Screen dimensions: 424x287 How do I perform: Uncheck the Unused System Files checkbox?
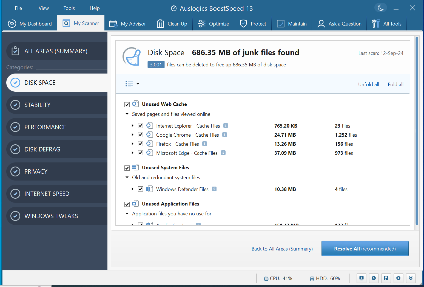point(127,168)
